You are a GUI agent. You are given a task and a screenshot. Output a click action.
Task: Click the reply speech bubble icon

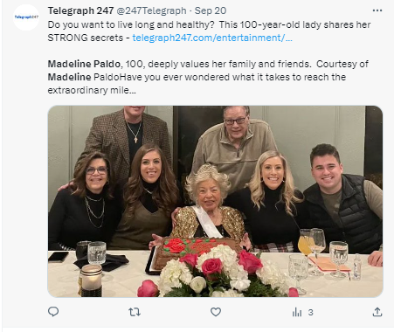53,312
